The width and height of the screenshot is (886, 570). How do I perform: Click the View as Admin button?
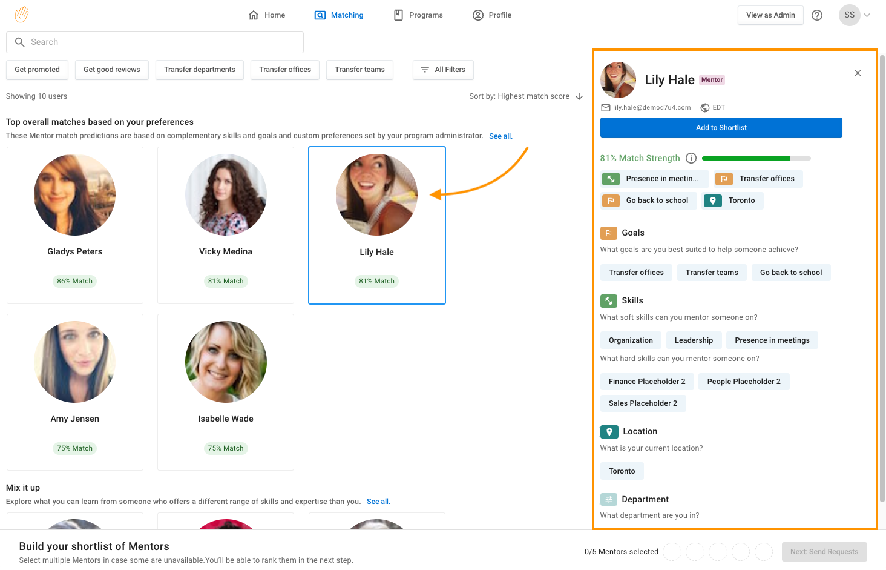[x=770, y=15]
